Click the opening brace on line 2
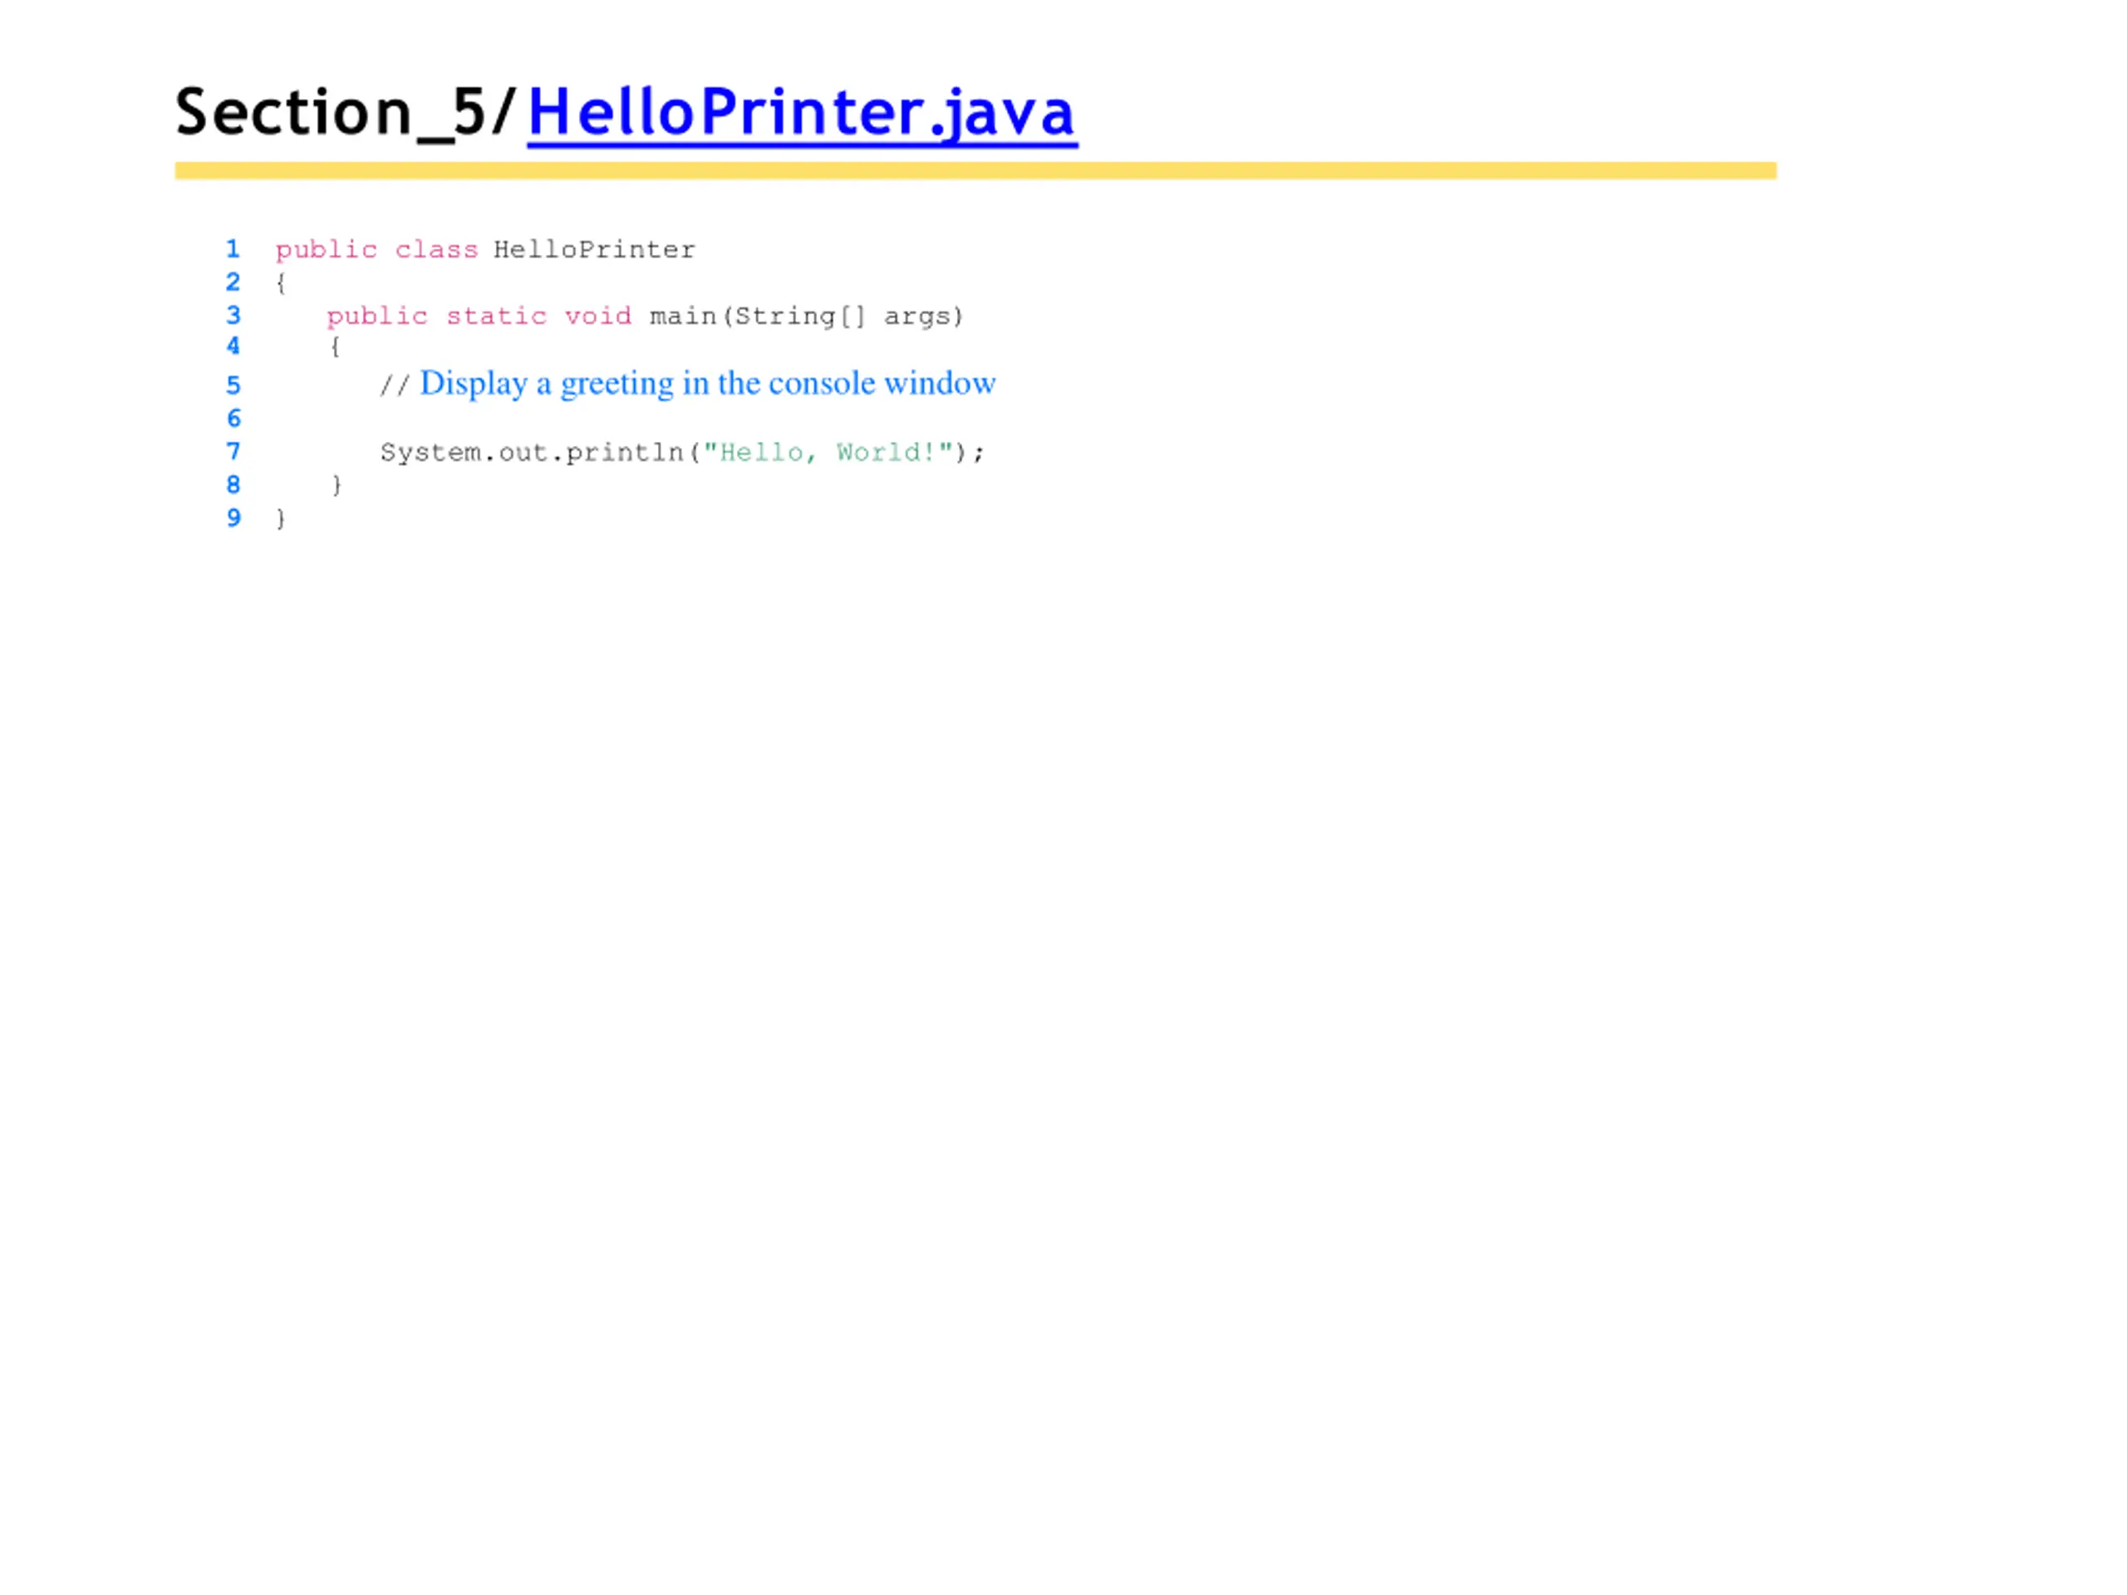The width and height of the screenshot is (2127, 1595). point(281,282)
